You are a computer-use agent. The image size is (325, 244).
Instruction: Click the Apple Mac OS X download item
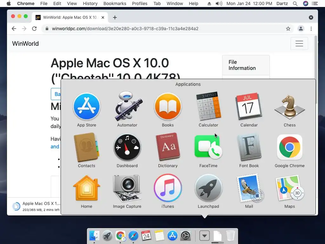pyautogui.click(x=36, y=206)
